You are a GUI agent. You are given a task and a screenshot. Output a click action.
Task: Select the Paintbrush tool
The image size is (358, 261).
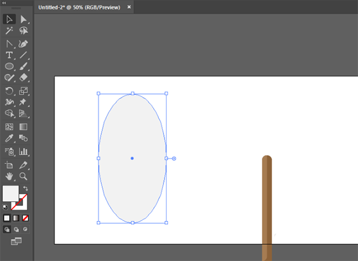24,66
